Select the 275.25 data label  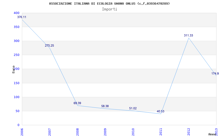pyautogui.click(x=50, y=45)
